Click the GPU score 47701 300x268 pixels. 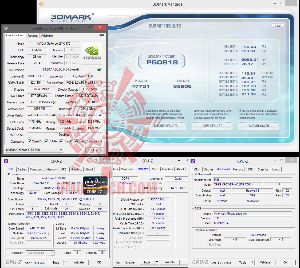140,86
